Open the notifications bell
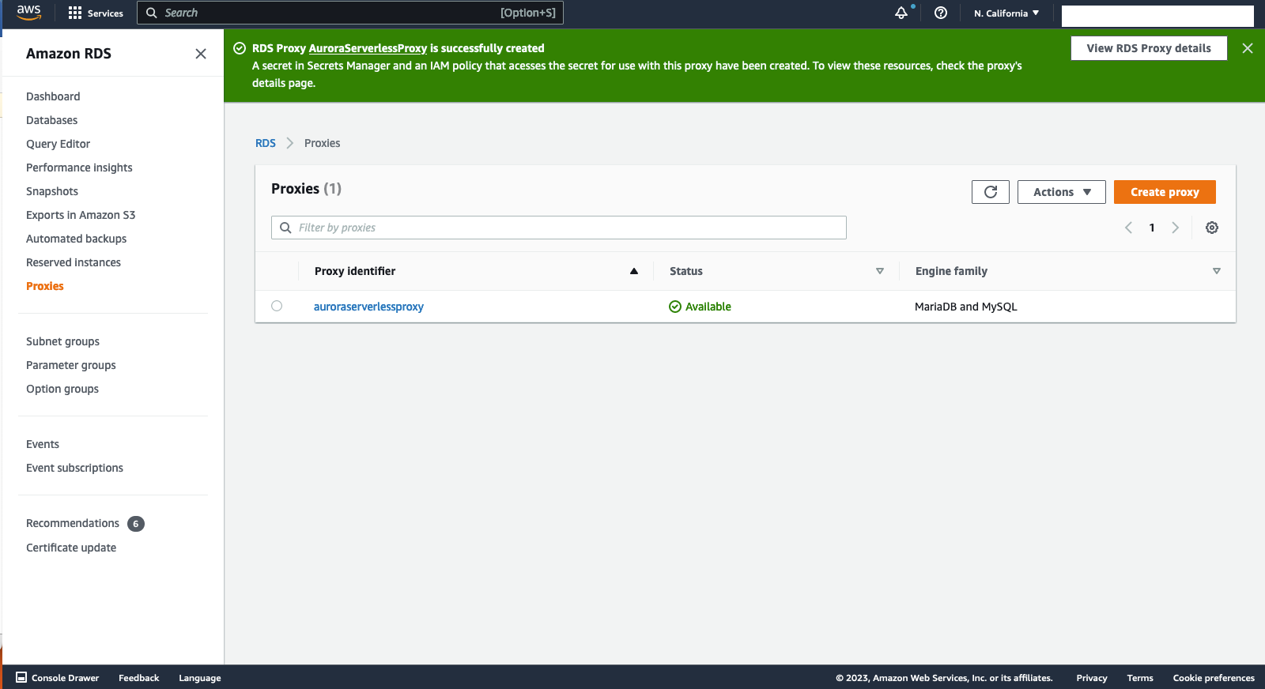The width and height of the screenshot is (1265, 689). [901, 13]
